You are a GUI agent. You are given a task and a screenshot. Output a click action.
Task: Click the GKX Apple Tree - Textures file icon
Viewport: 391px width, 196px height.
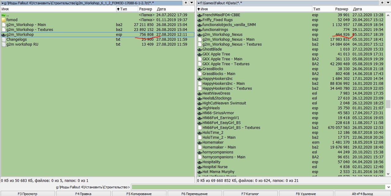tap(199, 64)
